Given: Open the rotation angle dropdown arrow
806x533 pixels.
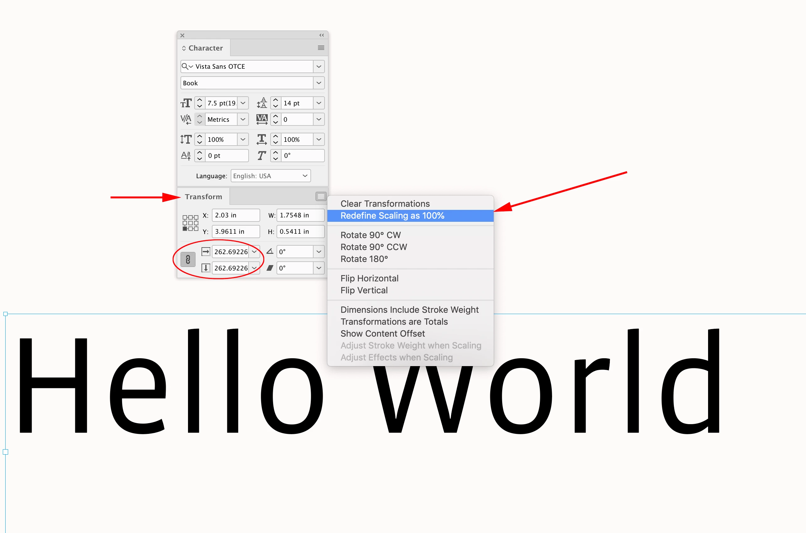Looking at the screenshot, I should point(319,252).
